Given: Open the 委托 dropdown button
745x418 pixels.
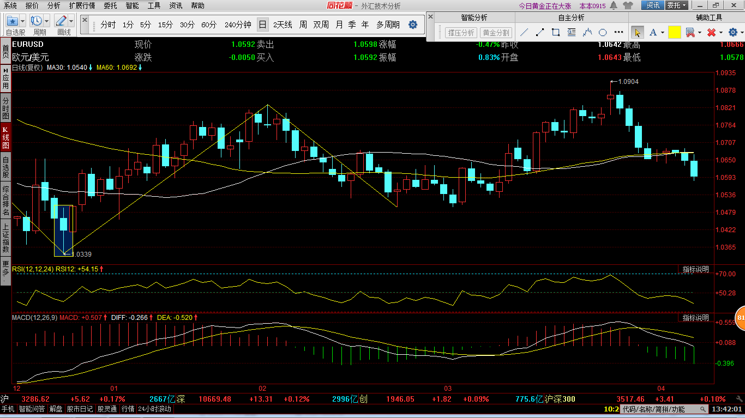Looking at the screenshot, I should click(677, 5).
